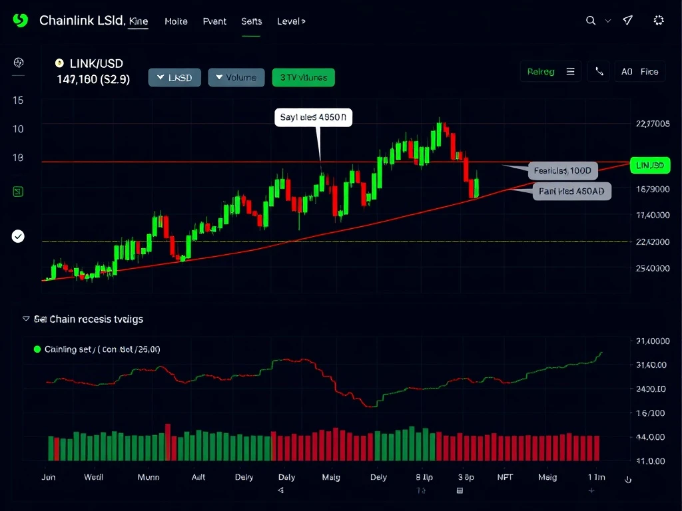Viewport: 682px width, 511px height.
Task: Click the power icon at bottom right
Action: [627, 479]
